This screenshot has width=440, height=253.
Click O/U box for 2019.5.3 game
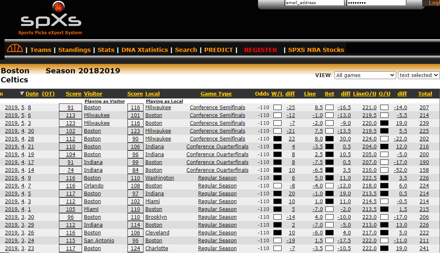point(384,123)
